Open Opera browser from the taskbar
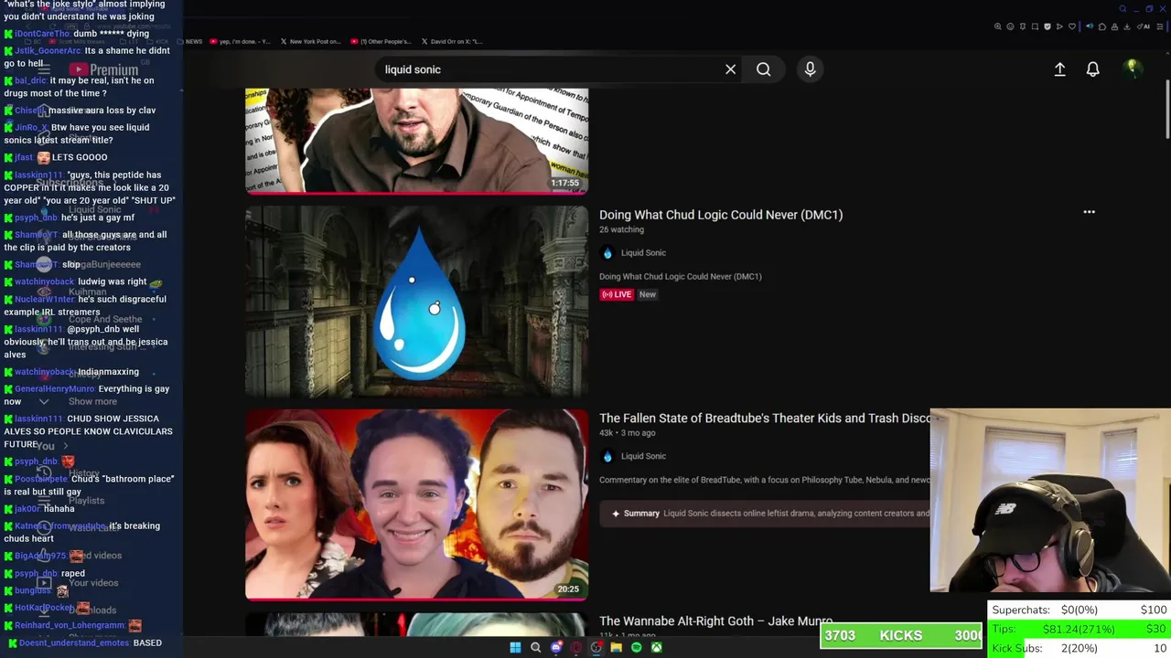Screen dimensions: 1171x658 (575, 648)
